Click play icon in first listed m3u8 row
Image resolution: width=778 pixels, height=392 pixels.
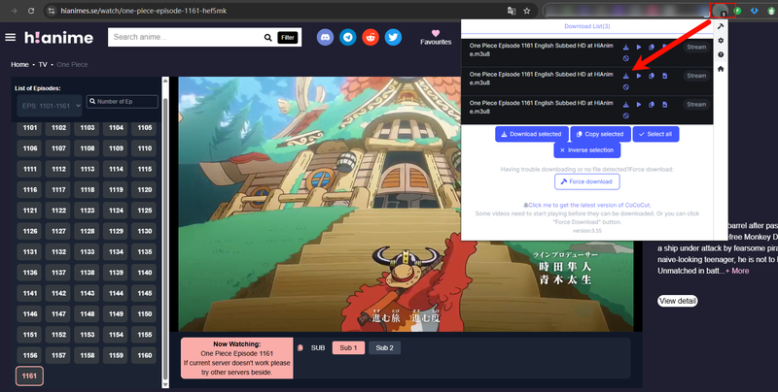(639, 47)
